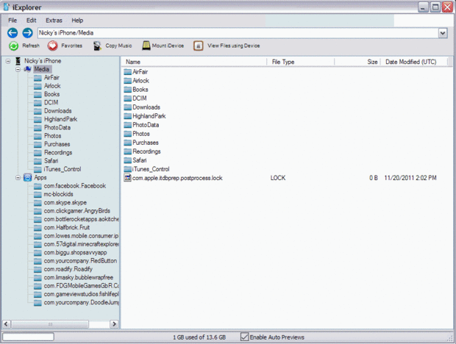Click View Files using Device label
The width and height of the screenshot is (456, 344).
pyautogui.click(x=234, y=46)
